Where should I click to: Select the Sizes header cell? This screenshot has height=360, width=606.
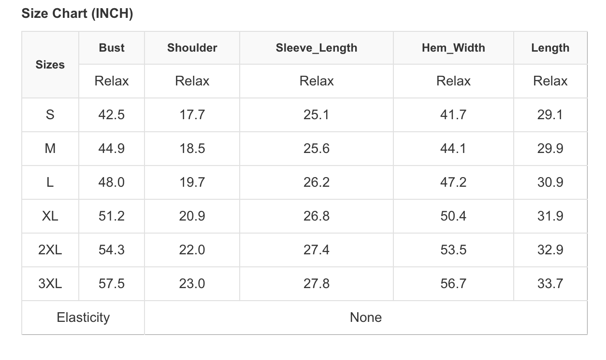point(50,65)
